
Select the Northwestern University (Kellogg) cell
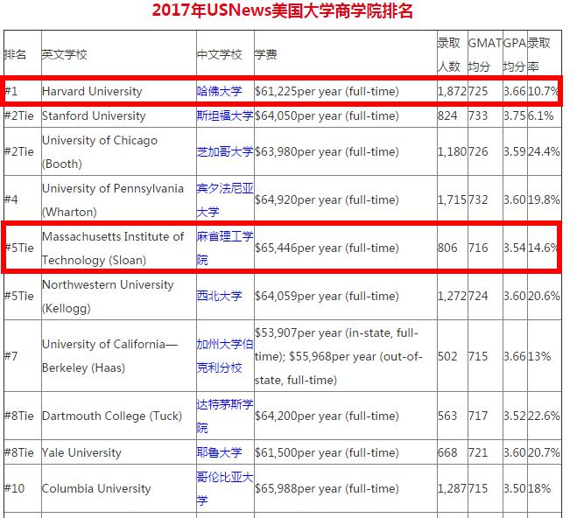(119, 296)
